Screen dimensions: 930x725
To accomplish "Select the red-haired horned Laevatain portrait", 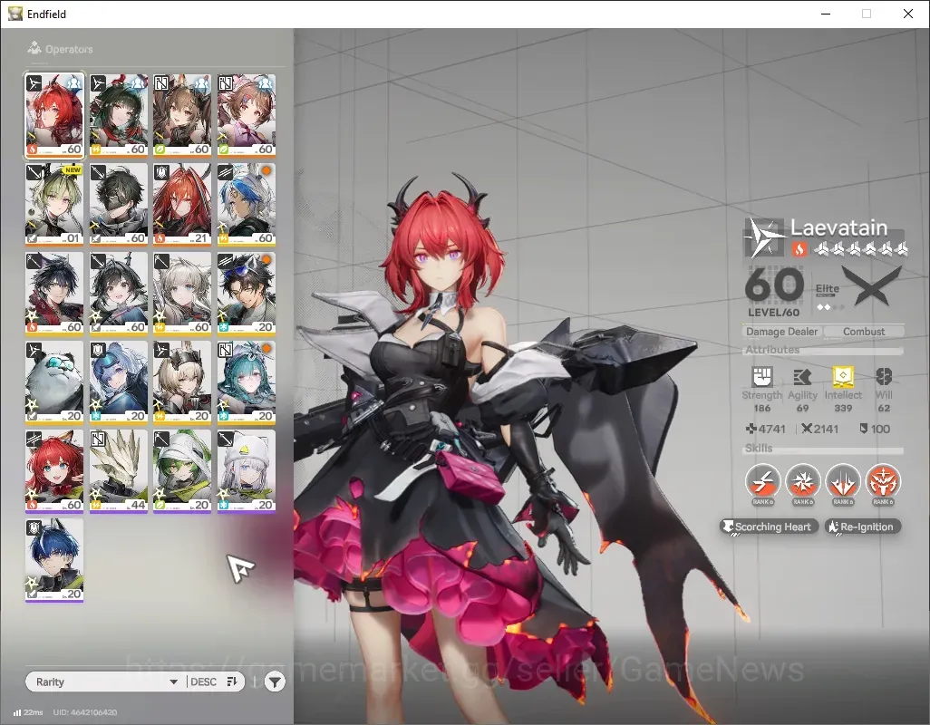I will pyautogui.click(x=54, y=116).
